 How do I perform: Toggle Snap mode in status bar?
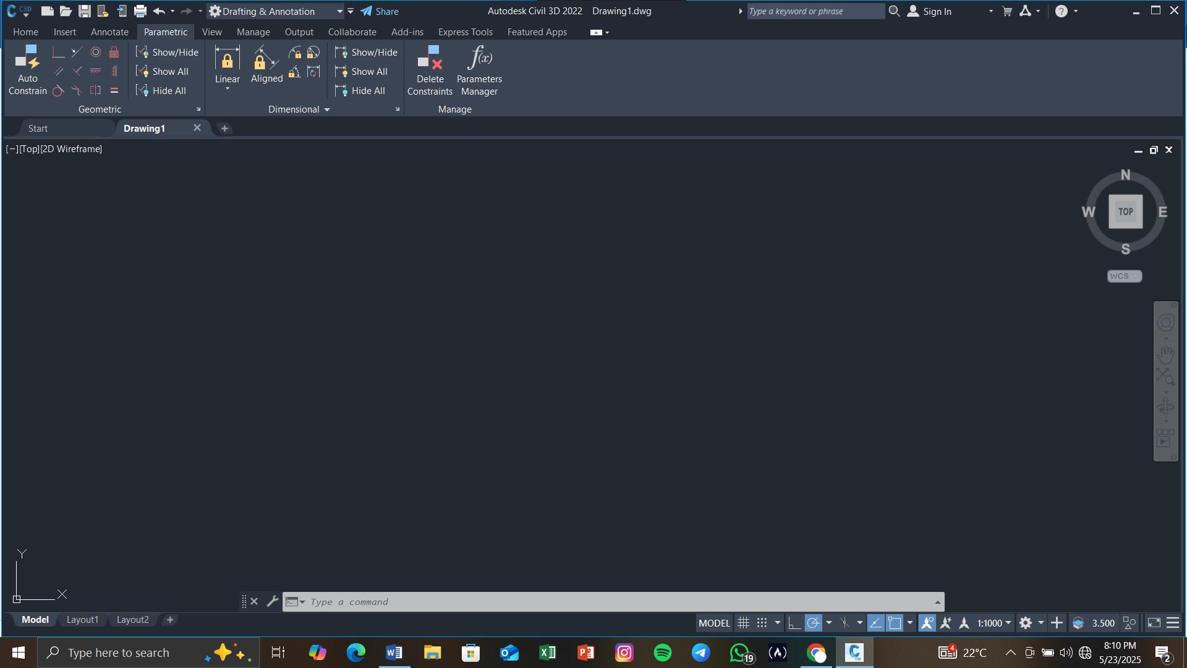point(762,623)
